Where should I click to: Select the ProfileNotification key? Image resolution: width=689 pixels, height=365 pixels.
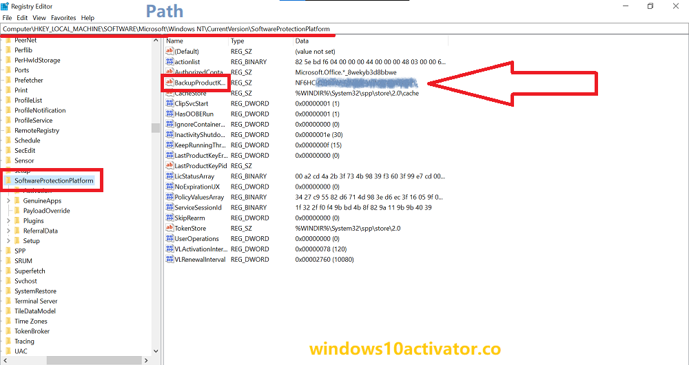coord(40,110)
